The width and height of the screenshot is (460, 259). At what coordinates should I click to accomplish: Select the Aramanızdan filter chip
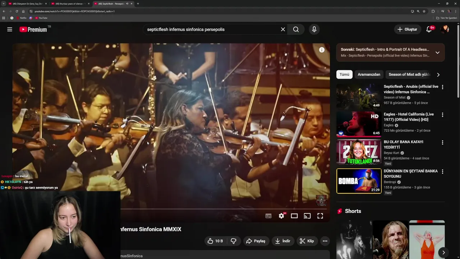click(369, 74)
